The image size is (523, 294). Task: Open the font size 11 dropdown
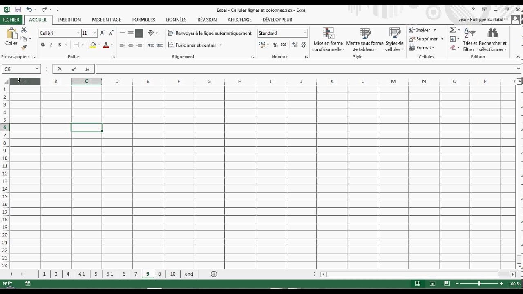[x=95, y=33]
